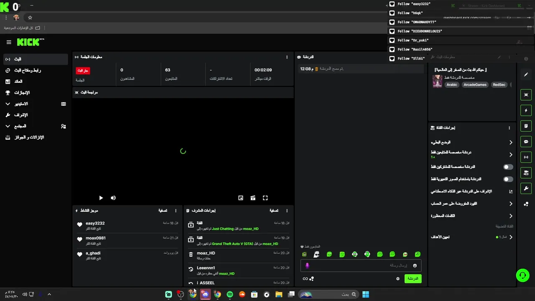Open moderator actions three-dots menu
Viewport: 535px width, 301px height.
287,211
